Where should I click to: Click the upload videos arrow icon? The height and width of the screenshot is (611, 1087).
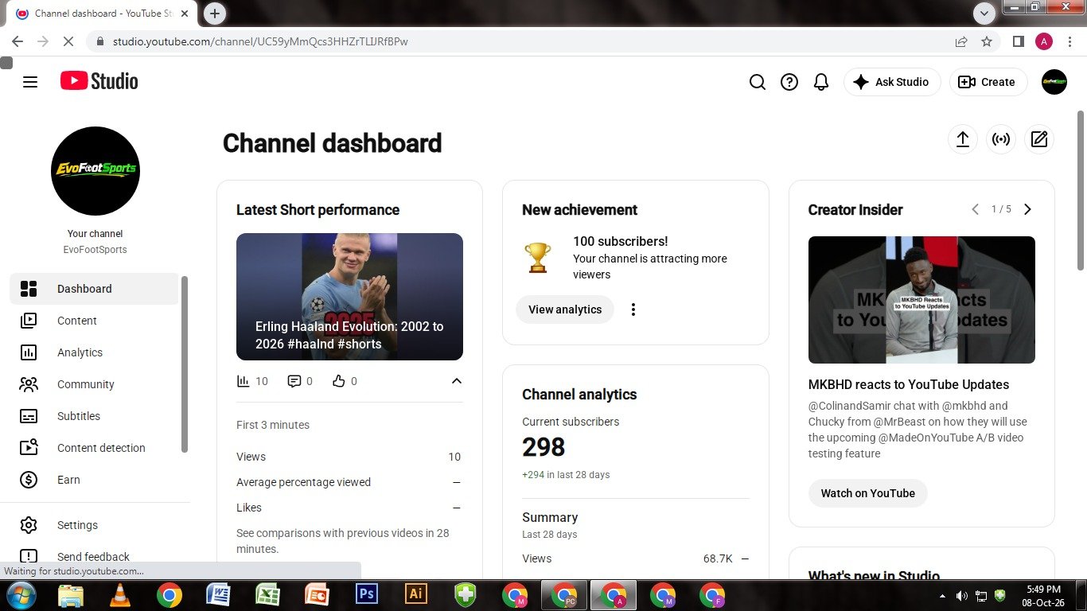click(962, 139)
